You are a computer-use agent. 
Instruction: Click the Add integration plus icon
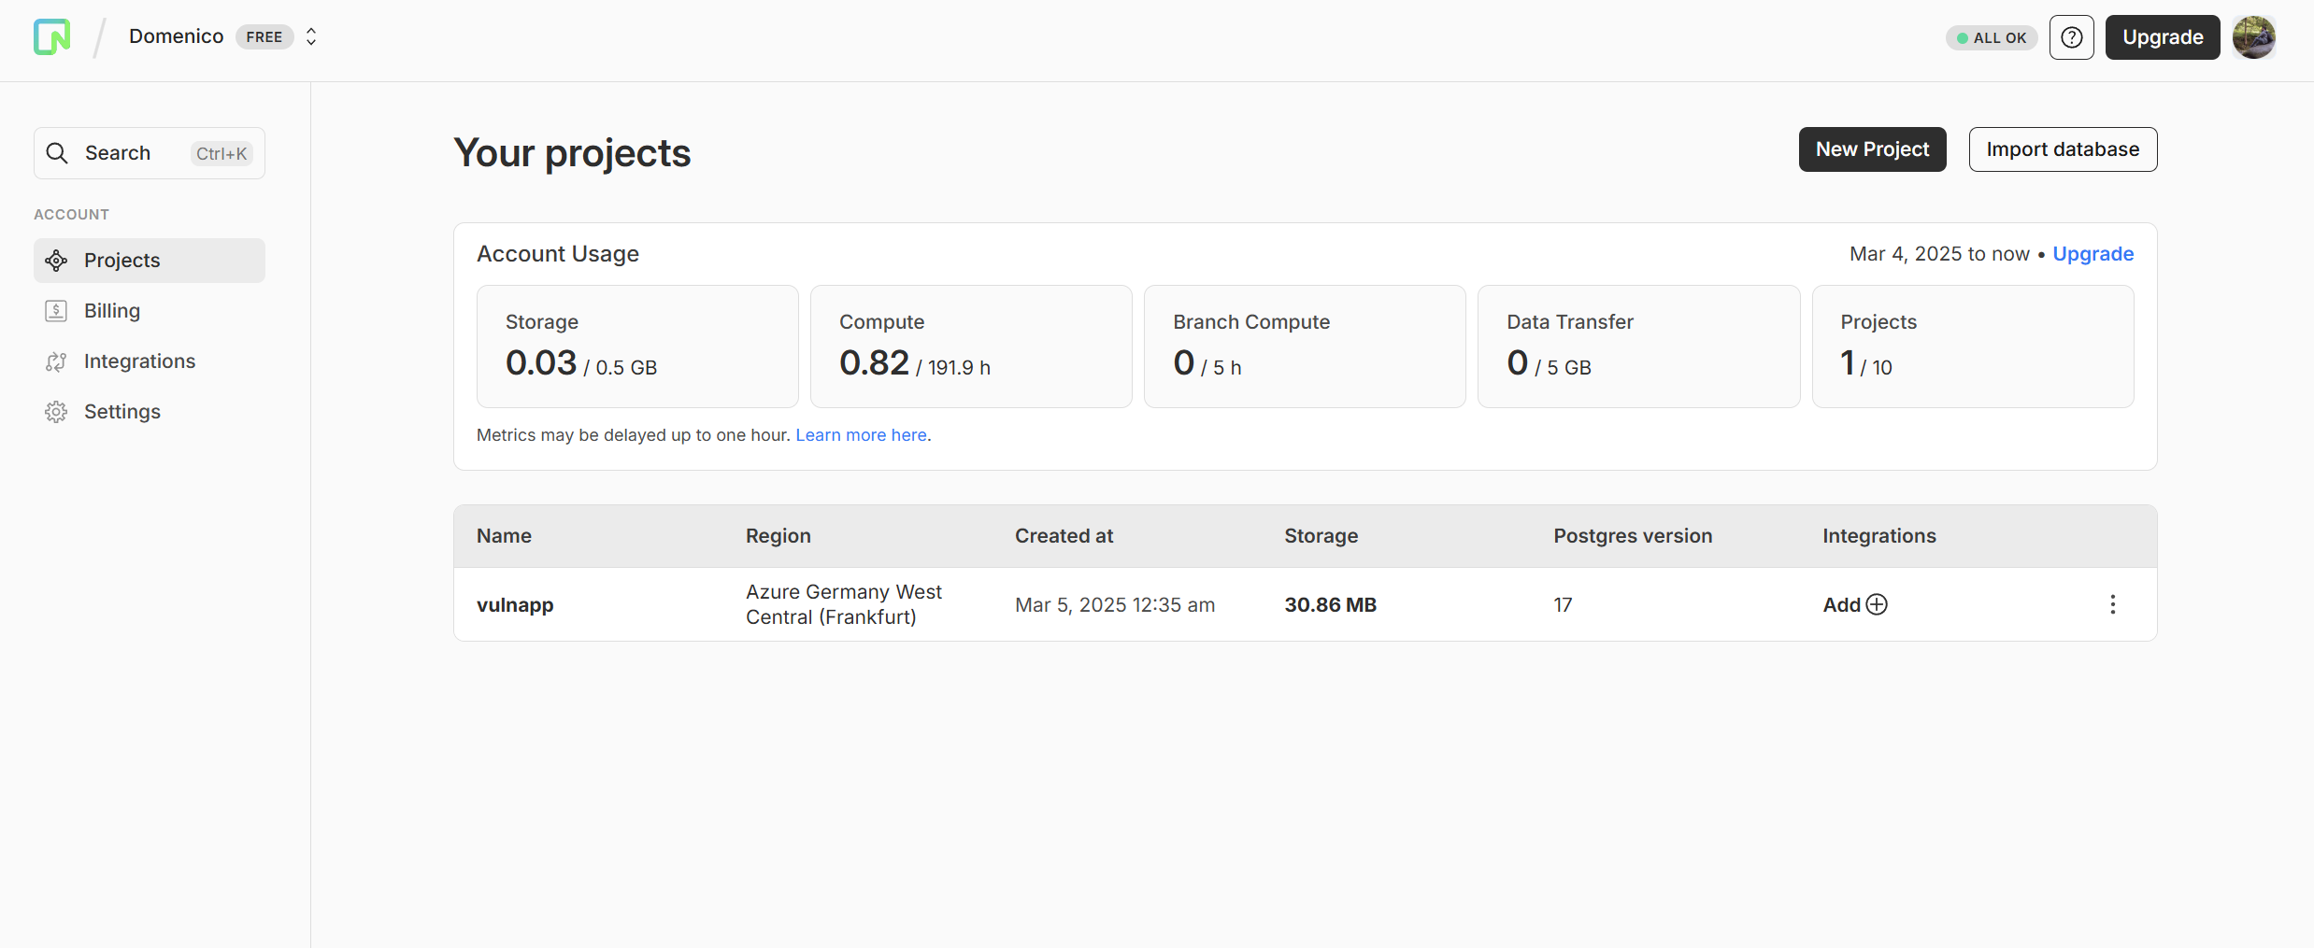(x=1876, y=604)
